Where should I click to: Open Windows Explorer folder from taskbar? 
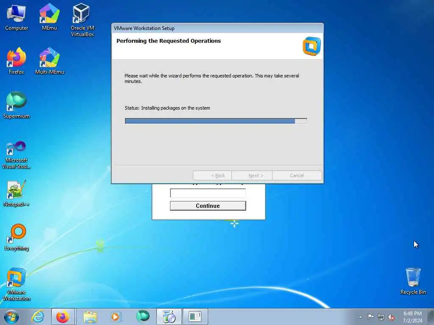coord(90,317)
